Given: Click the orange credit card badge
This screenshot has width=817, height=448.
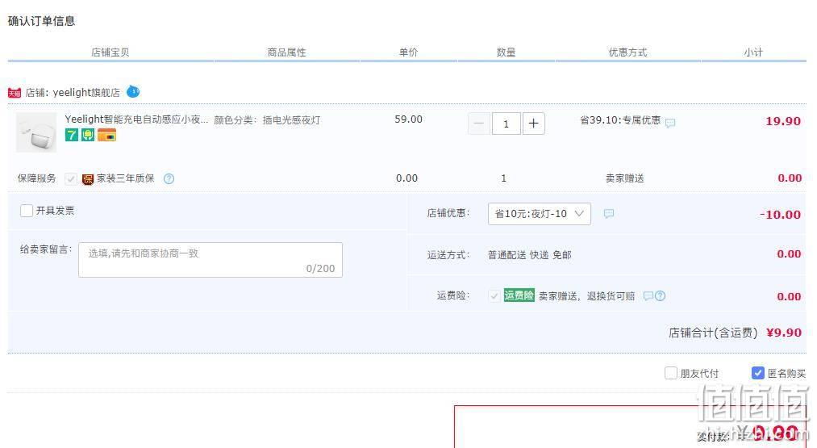Looking at the screenshot, I should coord(106,135).
